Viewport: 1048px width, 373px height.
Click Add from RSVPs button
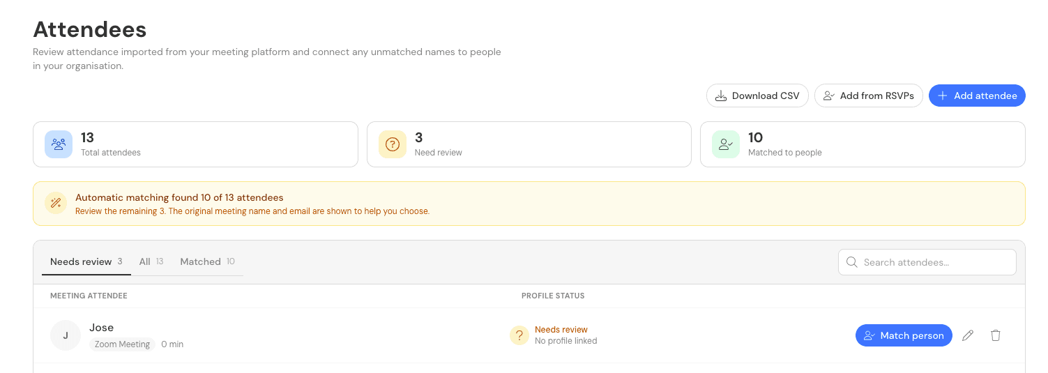(869, 96)
